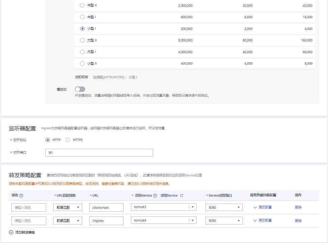
Task: Click the 800,000 value in 中型 I row
Action: pyautogui.click(x=186, y=17)
